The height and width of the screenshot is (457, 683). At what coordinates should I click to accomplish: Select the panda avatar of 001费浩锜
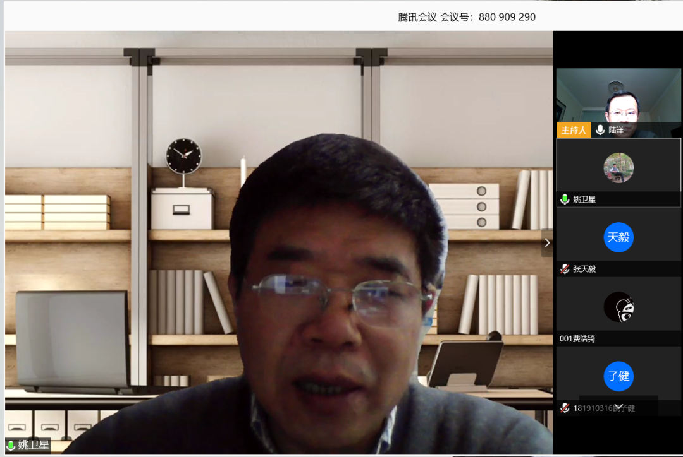click(618, 307)
